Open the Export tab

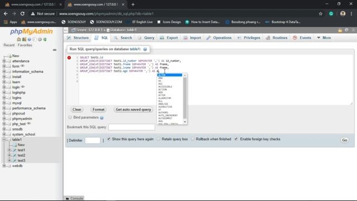point(168,38)
